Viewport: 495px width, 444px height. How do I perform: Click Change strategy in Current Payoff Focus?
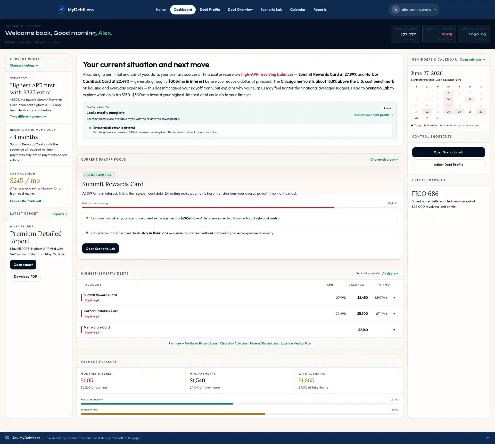point(384,160)
